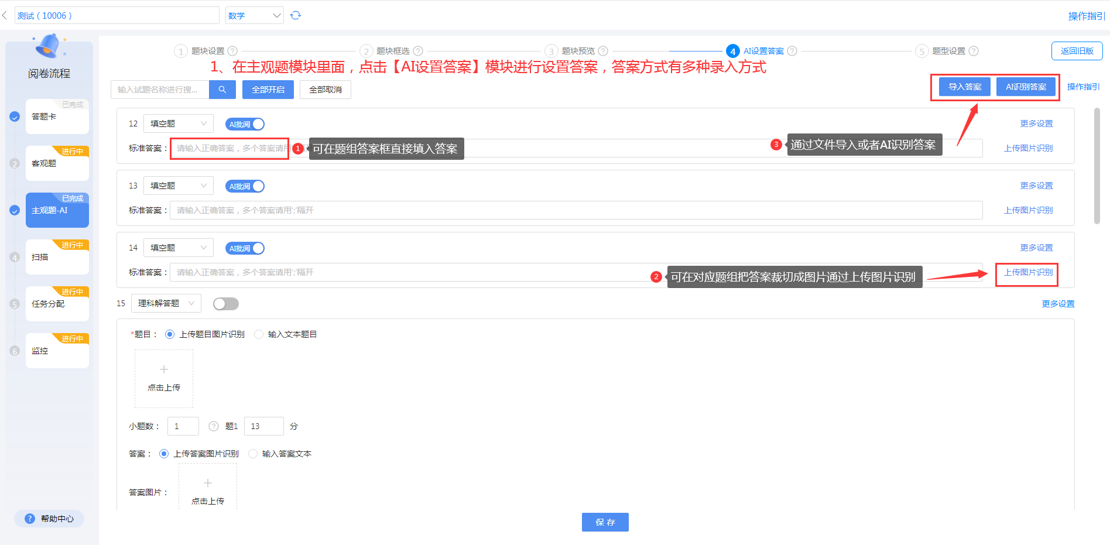The width and height of the screenshot is (1110, 545).
Task: Switch to step 5 题型设置
Action: click(x=947, y=51)
